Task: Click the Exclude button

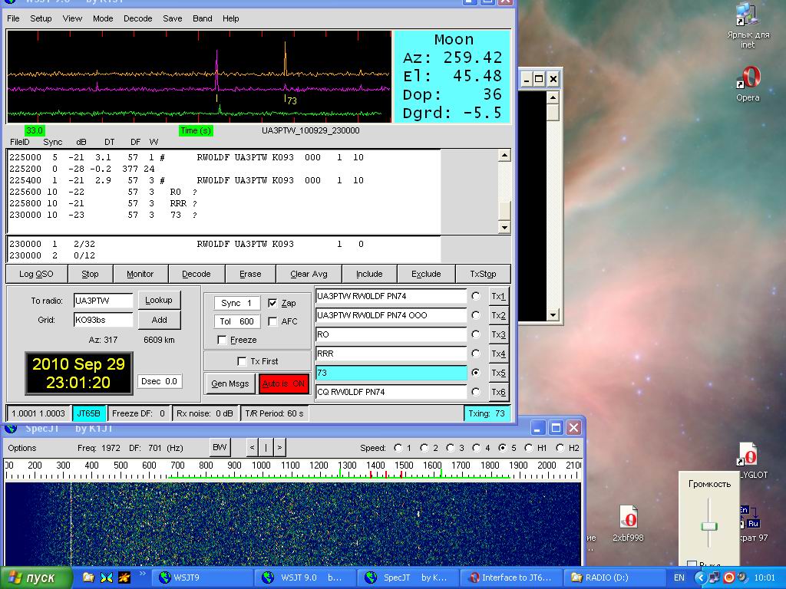Action: tap(426, 274)
